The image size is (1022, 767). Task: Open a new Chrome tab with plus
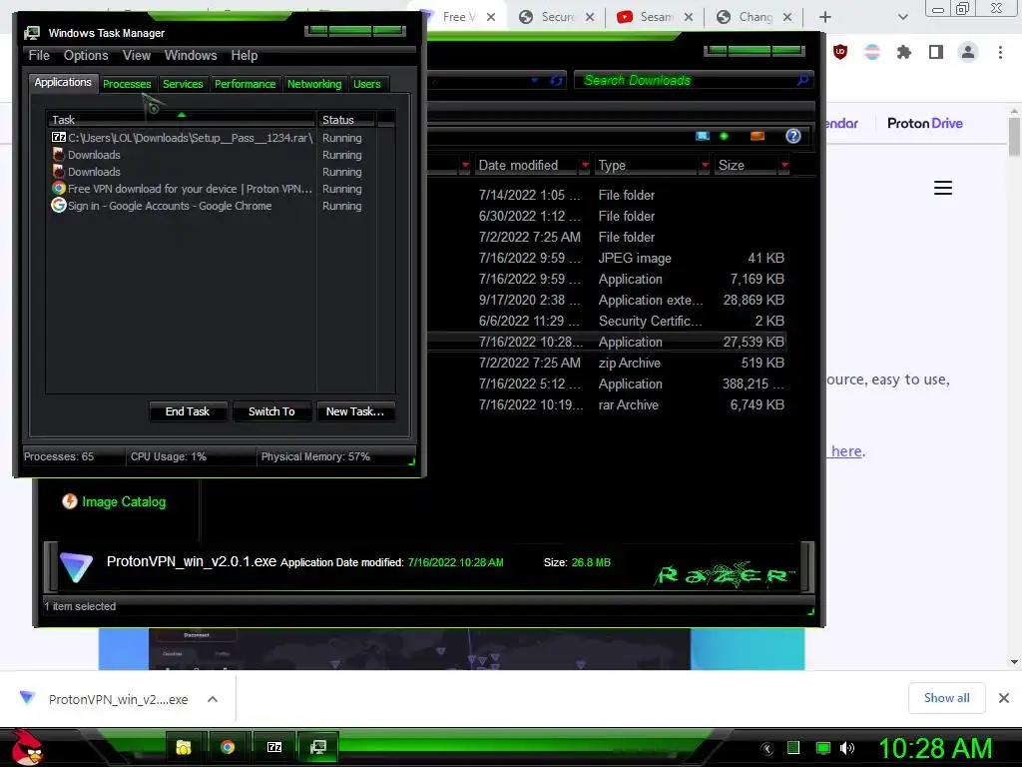(x=825, y=17)
